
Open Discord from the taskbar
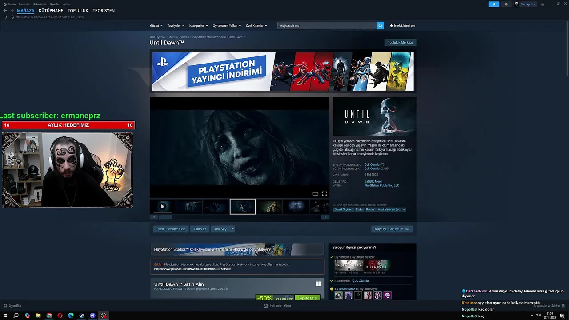[x=92, y=316]
